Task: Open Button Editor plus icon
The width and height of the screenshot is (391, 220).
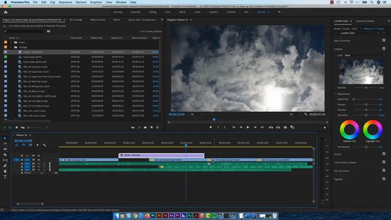Action: pos(325,128)
